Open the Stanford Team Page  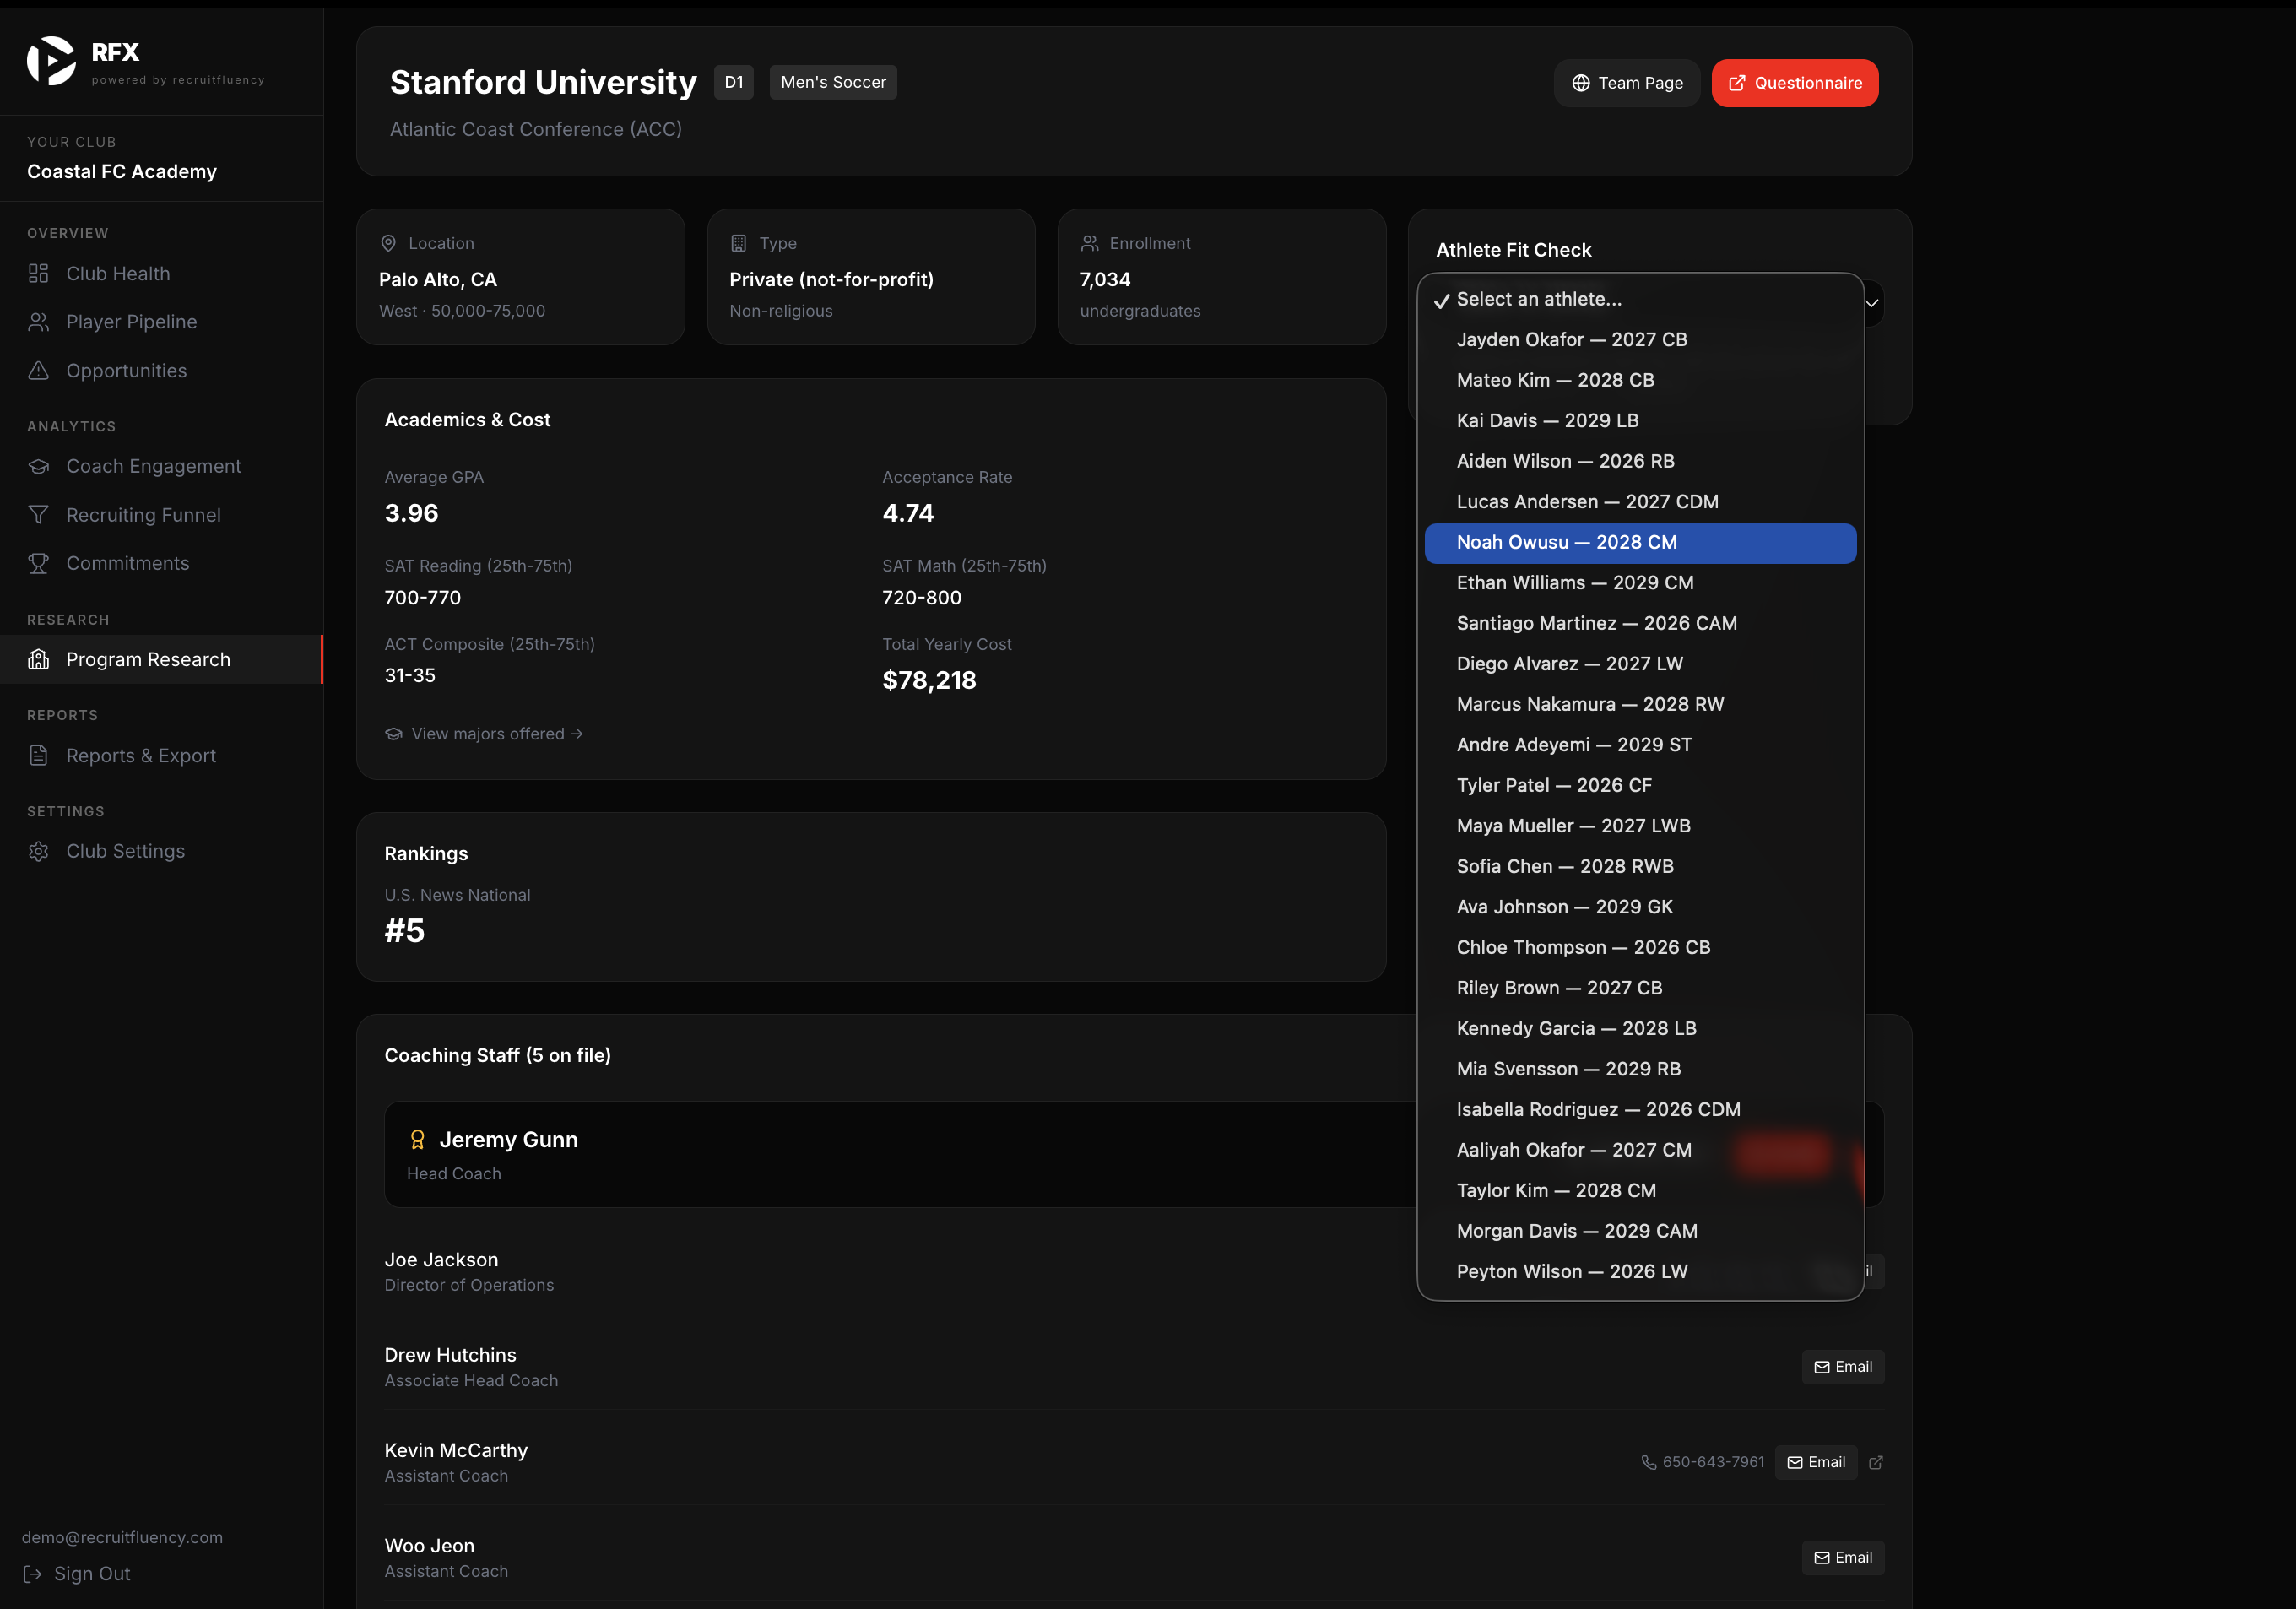(x=1626, y=83)
